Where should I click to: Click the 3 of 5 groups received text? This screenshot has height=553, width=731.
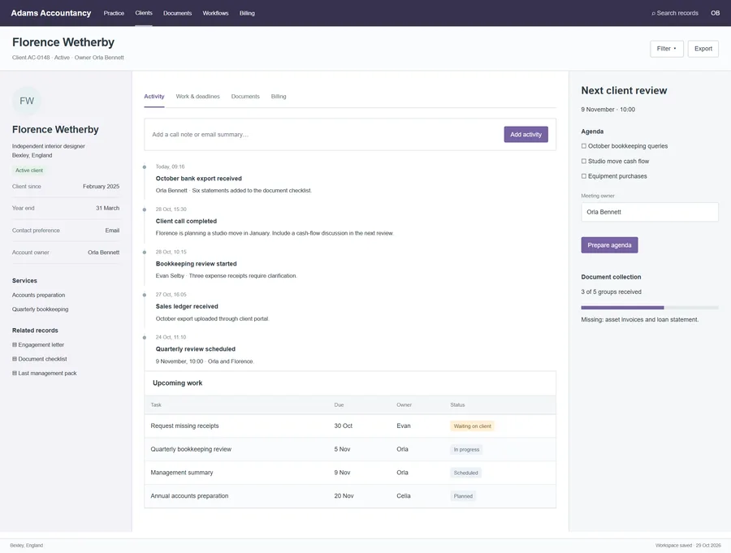pos(611,292)
